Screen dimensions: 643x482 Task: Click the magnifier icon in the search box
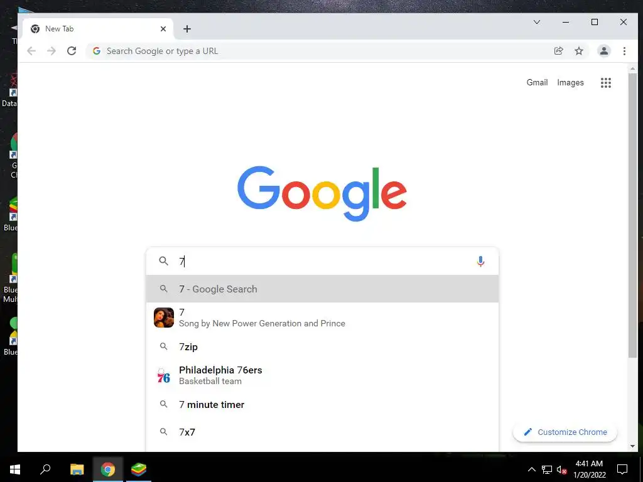[164, 261]
